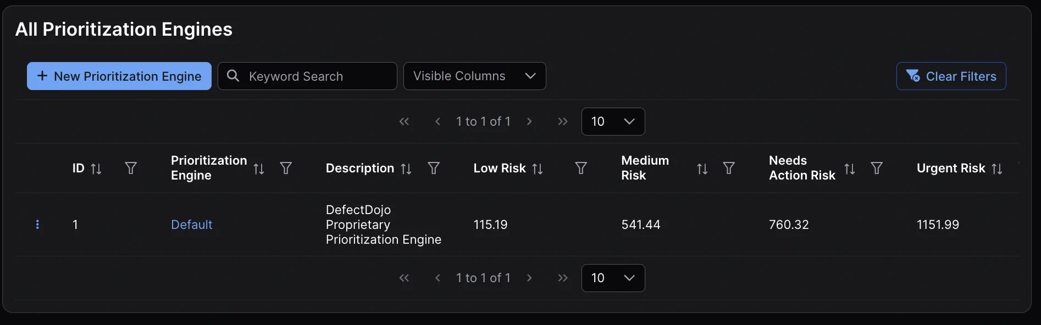
Task: Expand the Visible Columns dropdown
Action: point(474,76)
